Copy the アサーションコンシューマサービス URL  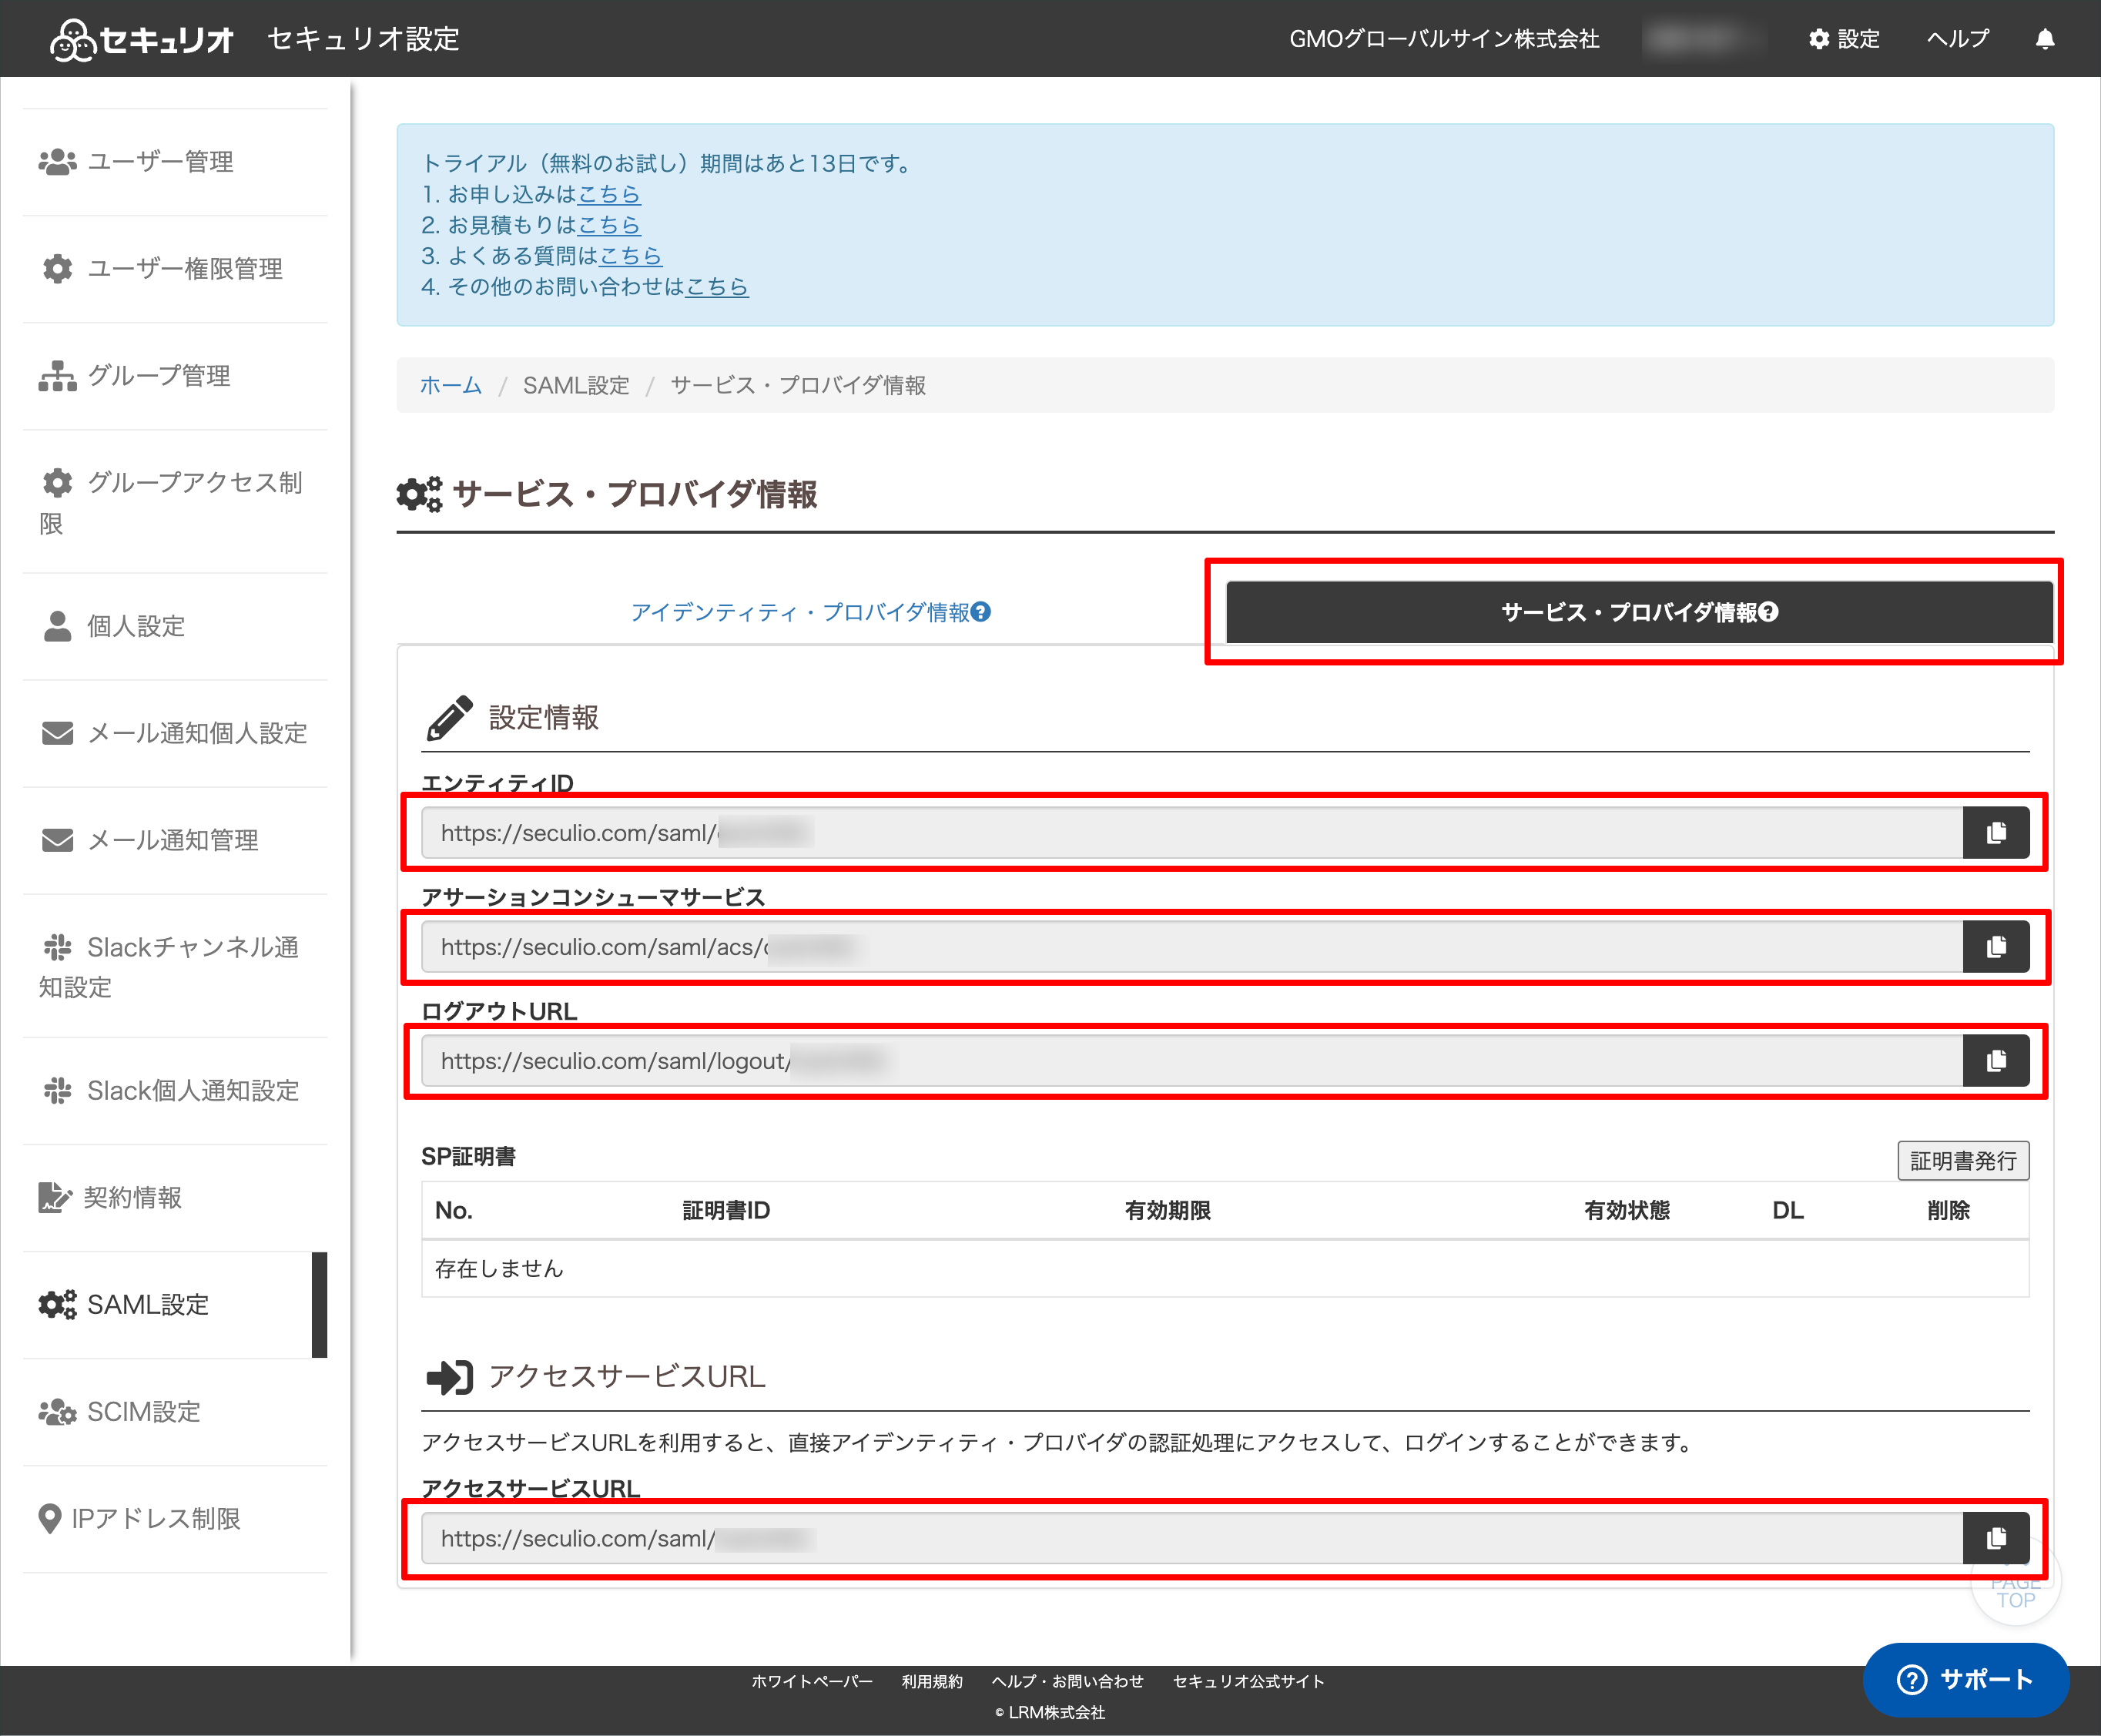click(1995, 947)
